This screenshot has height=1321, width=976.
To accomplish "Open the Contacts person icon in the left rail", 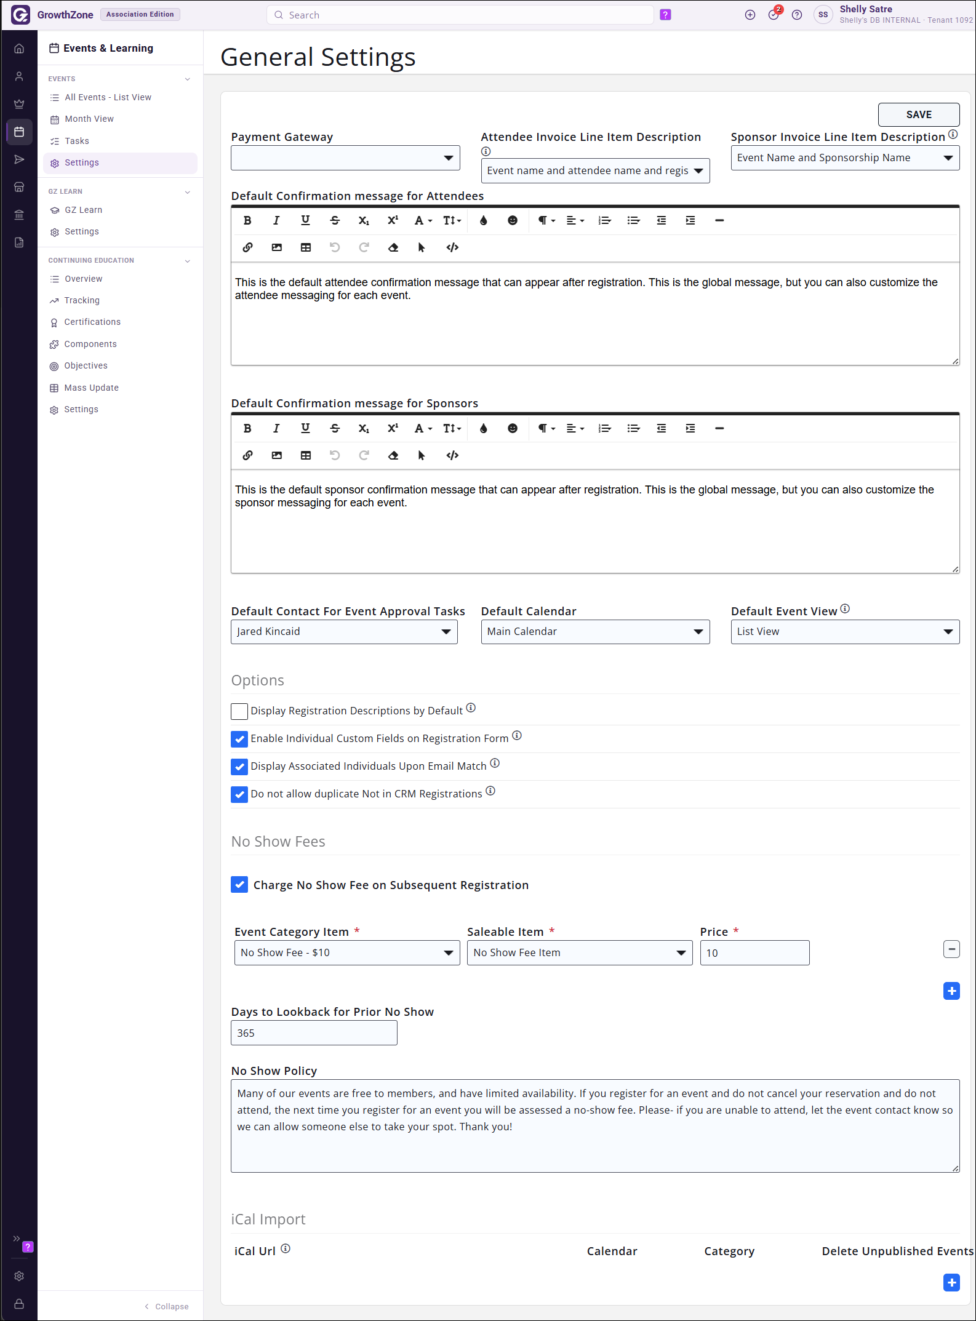I will click(x=19, y=76).
